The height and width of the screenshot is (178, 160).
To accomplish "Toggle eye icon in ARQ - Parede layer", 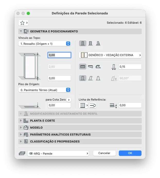I will [31, 154].
